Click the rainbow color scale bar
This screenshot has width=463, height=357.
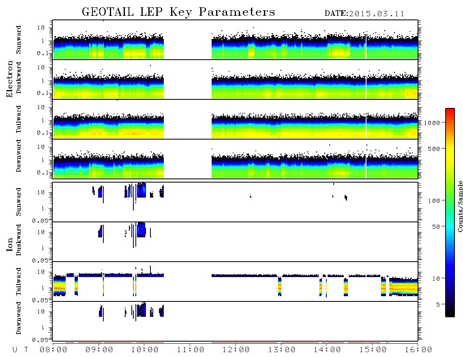pyautogui.click(x=450, y=213)
